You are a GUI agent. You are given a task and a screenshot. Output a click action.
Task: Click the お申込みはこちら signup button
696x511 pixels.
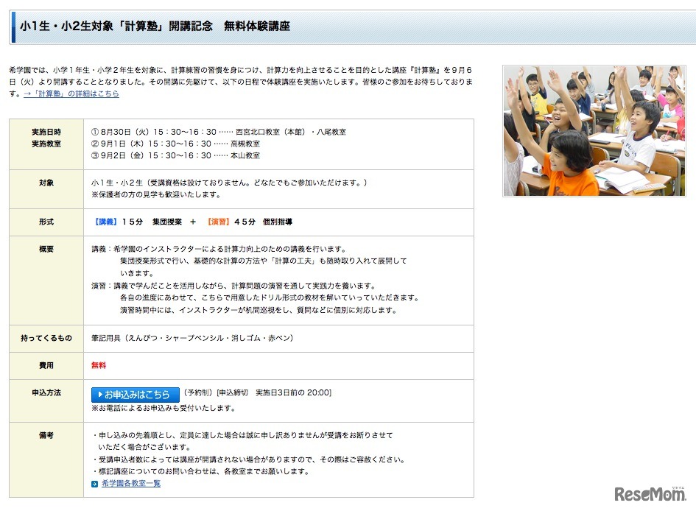133,394
